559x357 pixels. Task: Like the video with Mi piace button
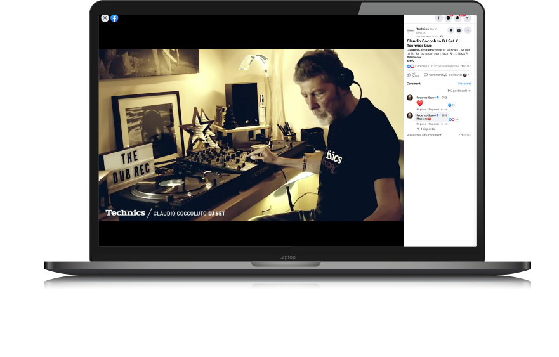point(414,75)
